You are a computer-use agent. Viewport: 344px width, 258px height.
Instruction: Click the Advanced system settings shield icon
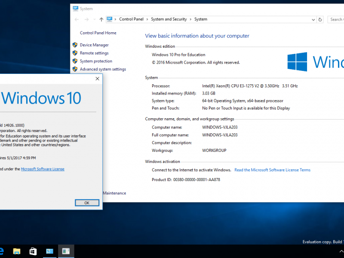(75, 69)
